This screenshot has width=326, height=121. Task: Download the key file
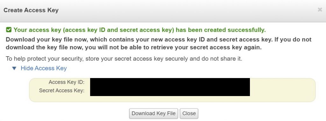(153, 113)
